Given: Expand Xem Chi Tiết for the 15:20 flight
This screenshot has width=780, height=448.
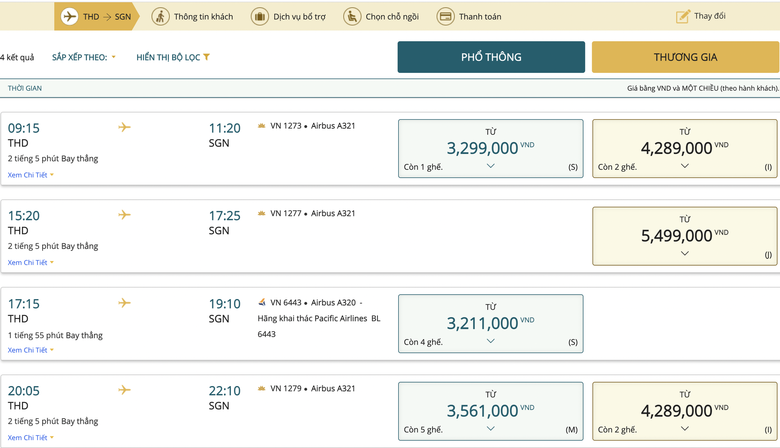Looking at the screenshot, I should 31,263.
